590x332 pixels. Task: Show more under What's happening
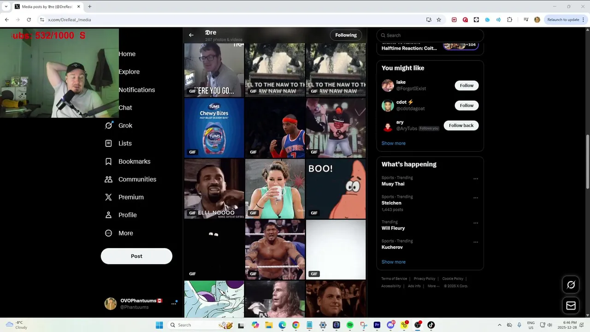coord(393,262)
